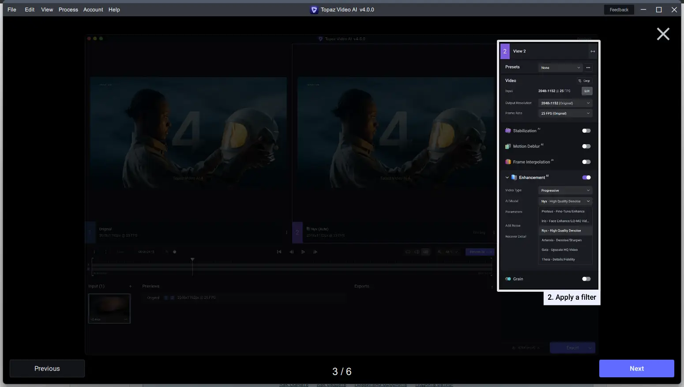
Task: Click the Edit button beside Input resolution
Action: point(587,91)
